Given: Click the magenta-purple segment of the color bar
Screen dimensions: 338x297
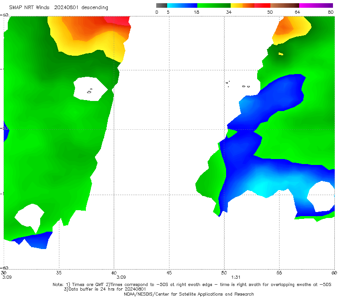Looking at the screenshot, I should click(316, 5).
